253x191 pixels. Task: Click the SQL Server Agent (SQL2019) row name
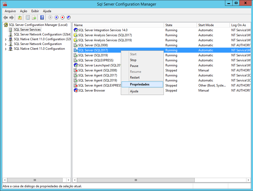[98, 80]
